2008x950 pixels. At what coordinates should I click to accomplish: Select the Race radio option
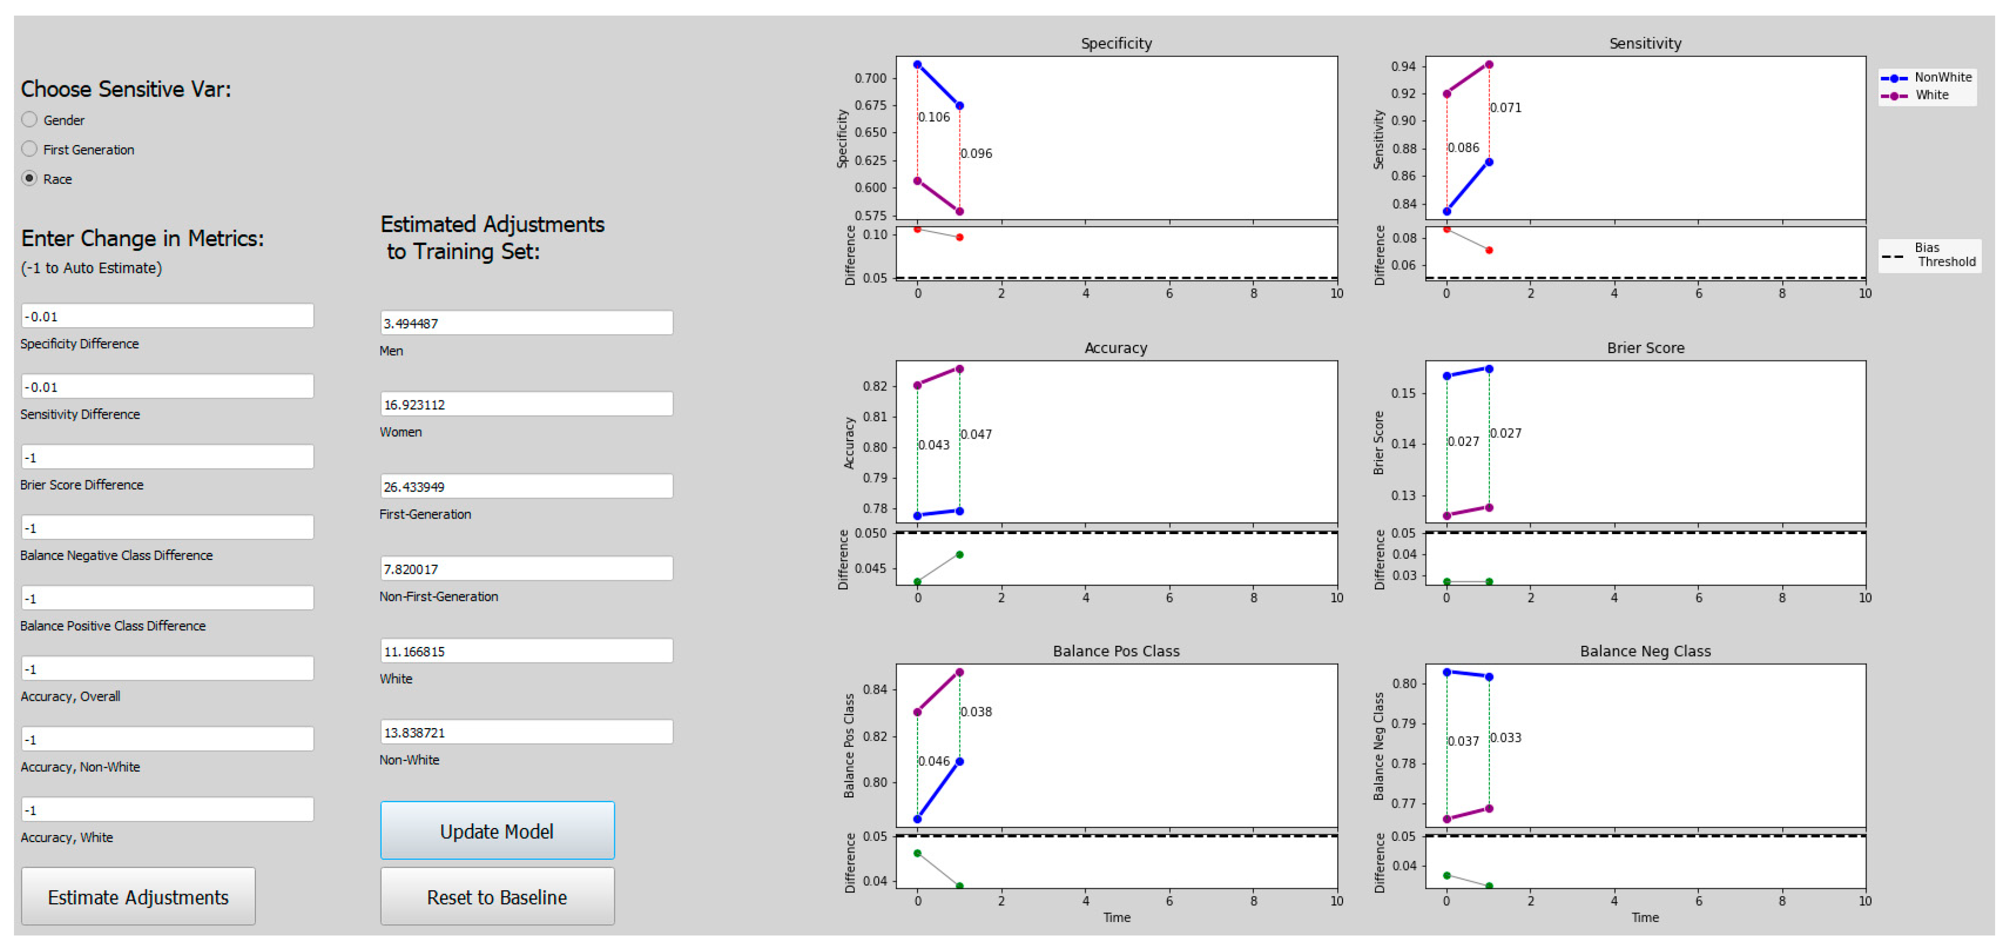[x=30, y=178]
